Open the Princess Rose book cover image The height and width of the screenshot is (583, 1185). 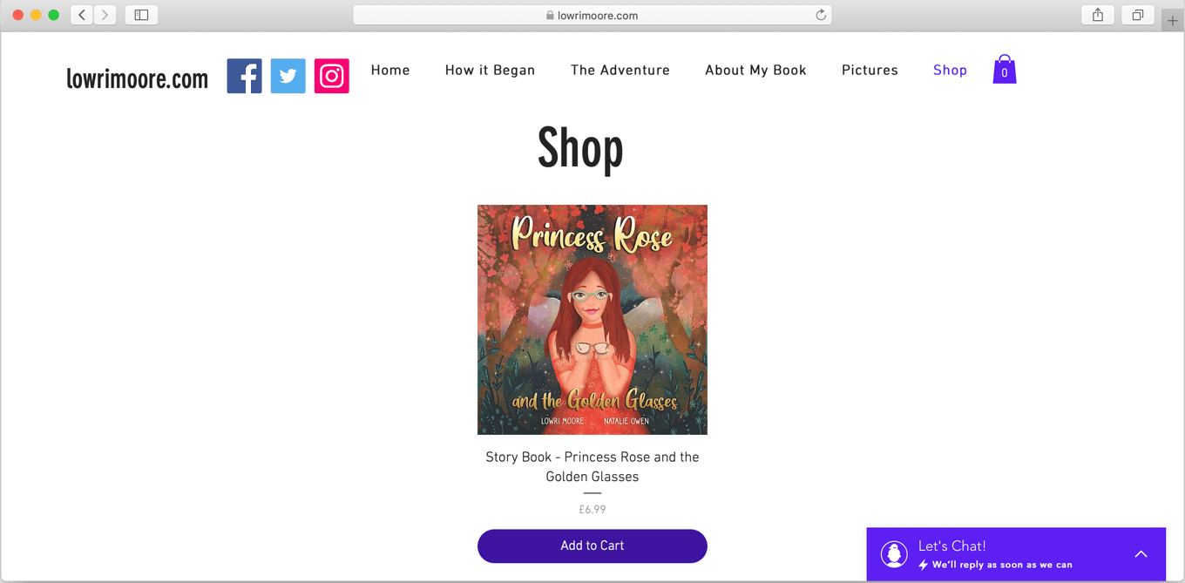point(592,320)
